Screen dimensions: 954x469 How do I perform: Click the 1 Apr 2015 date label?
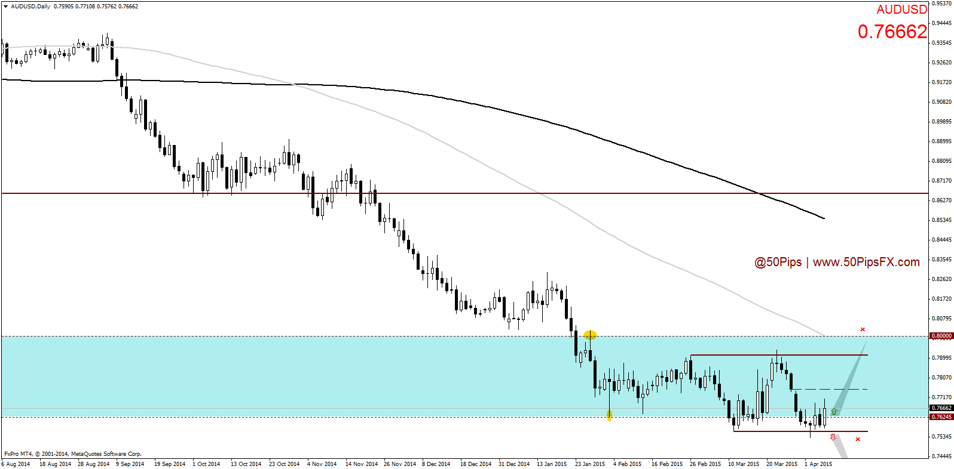tap(818, 464)
